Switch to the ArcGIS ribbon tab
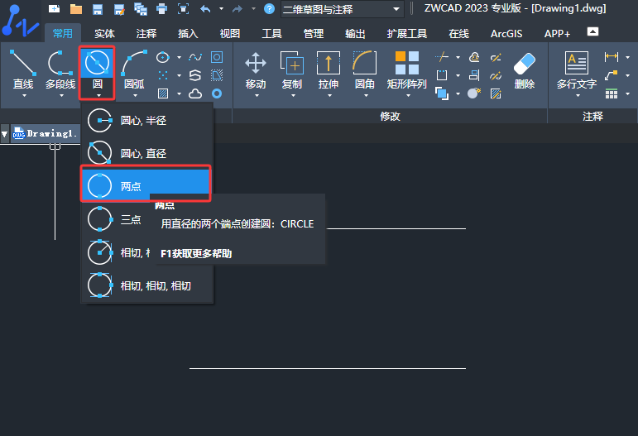The width and height of the screenshot is (638, 436). coord(506,33)
